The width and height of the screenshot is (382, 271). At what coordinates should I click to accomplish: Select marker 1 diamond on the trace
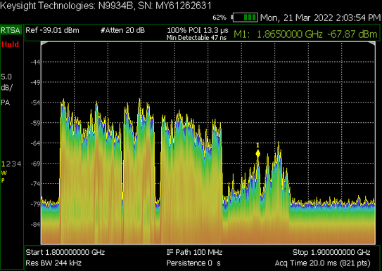[257, 154]
